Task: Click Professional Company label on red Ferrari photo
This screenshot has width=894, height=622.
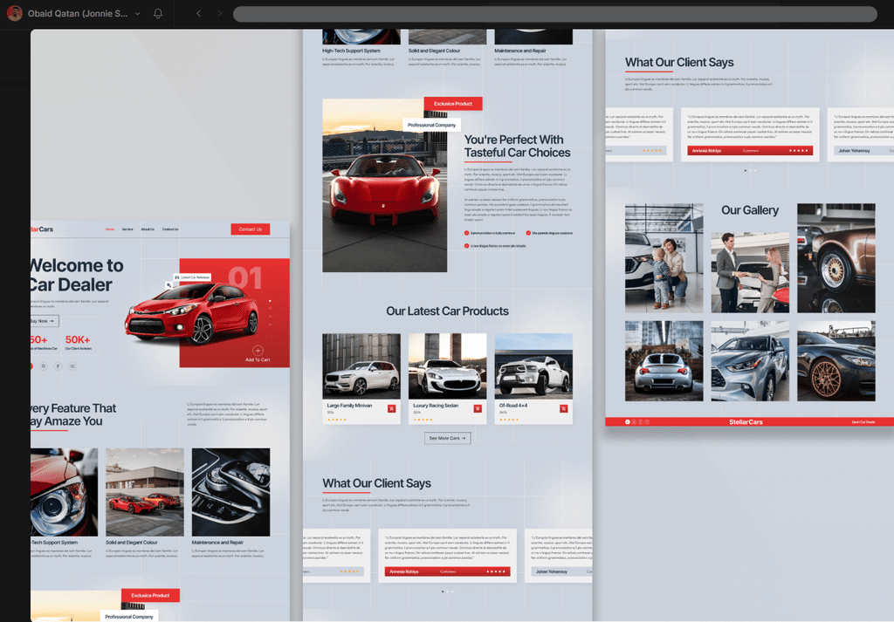Action: tap(431, 125)
